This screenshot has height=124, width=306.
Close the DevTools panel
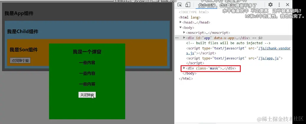click(287, 5)
